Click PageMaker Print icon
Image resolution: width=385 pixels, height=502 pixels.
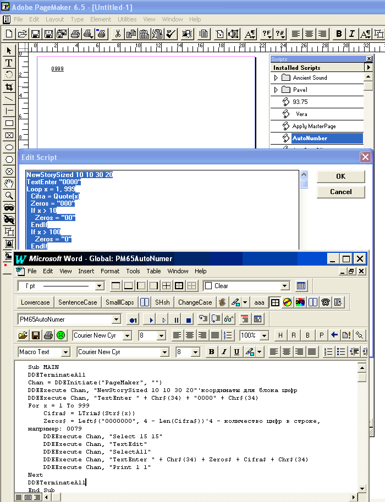coord(75,34)
